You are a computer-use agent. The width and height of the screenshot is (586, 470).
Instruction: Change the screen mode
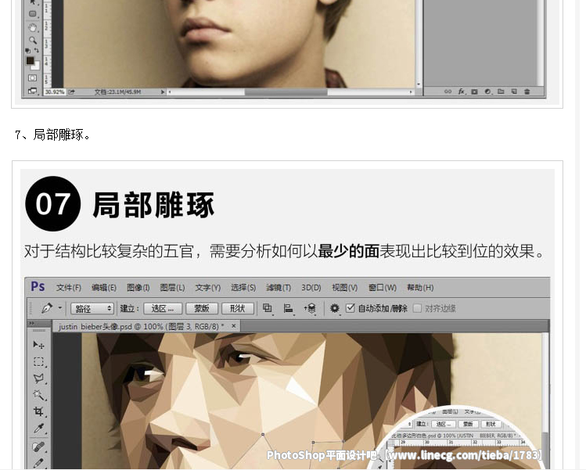pyautogui.click(x=33, y=91)
